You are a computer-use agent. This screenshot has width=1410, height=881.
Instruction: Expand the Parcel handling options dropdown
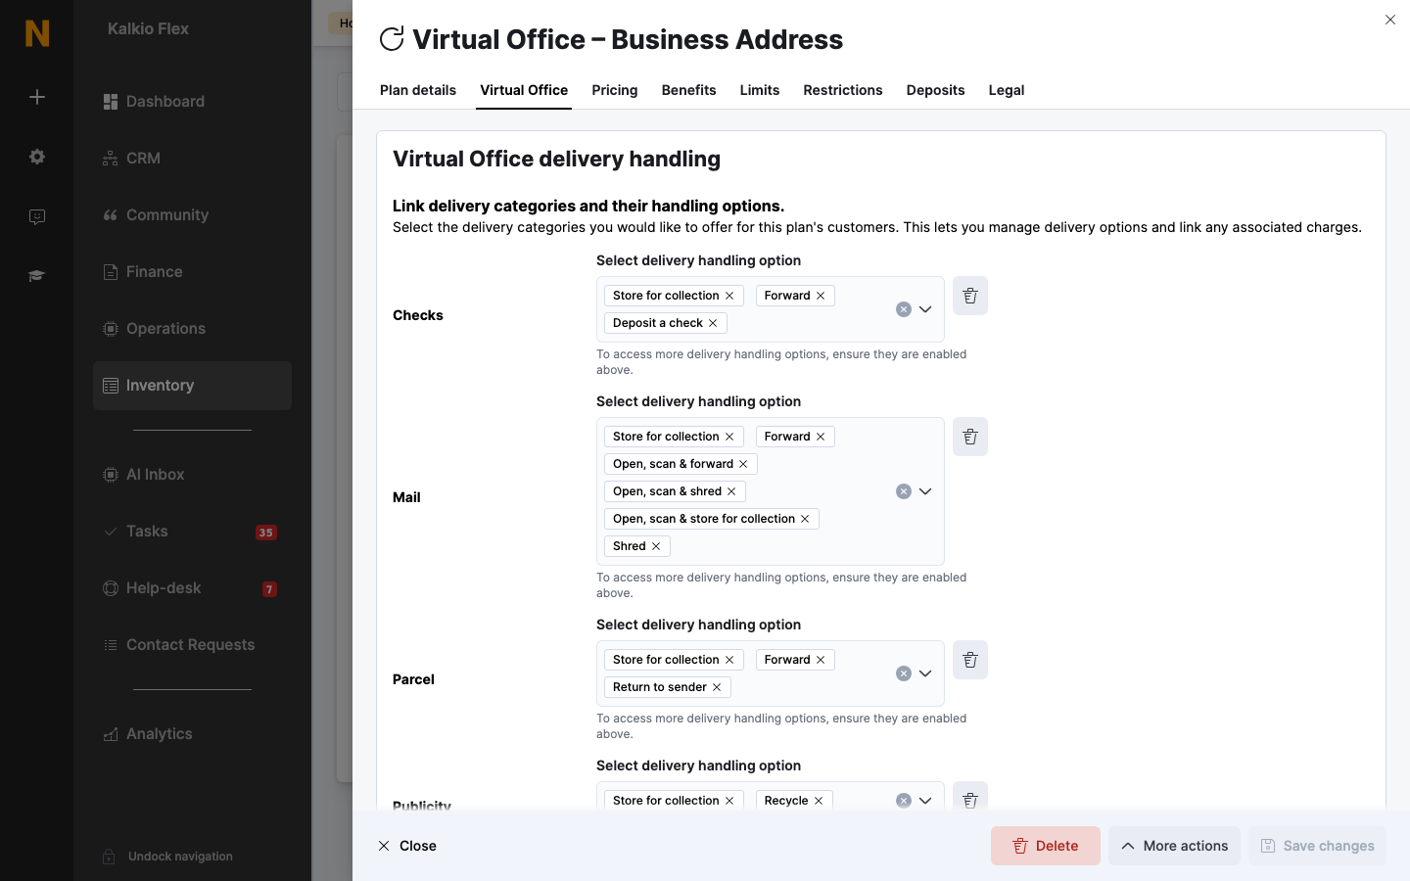tap(925, 673)
